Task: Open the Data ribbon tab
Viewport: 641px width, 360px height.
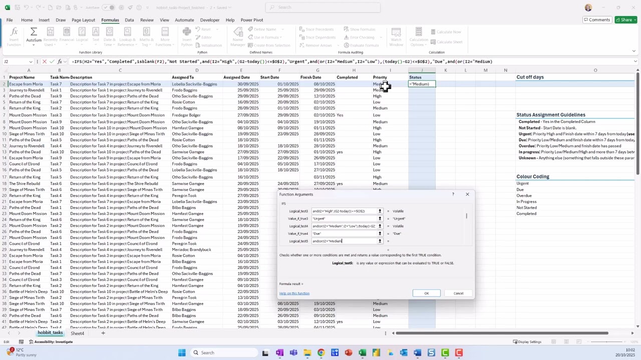Action: tap(129, 20)
